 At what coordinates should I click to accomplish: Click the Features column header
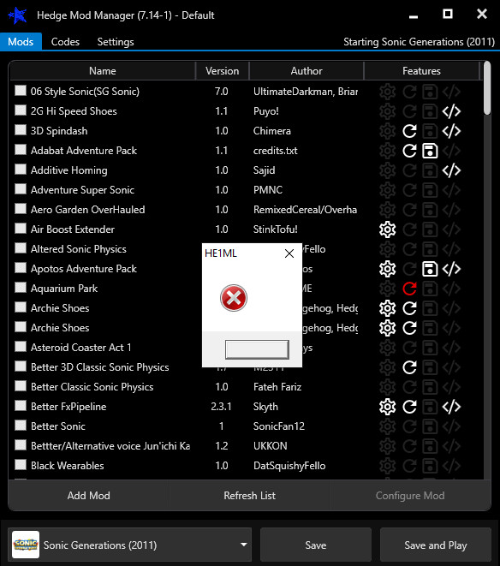click(x=421, y=71)
